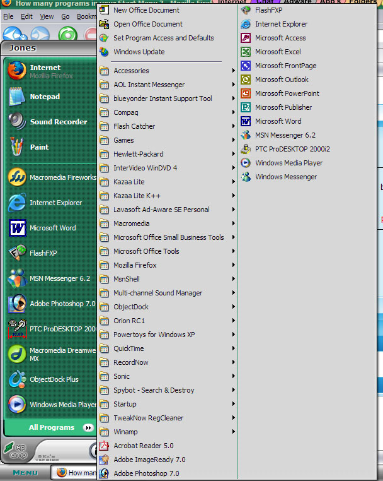Expand the Games submenu
The width and height of the screenshot is (383, 481).
pyautogui.click(x=167, y=140)
